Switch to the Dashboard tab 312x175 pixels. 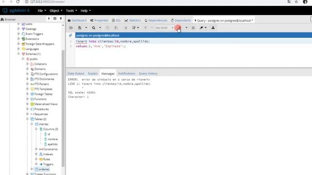point(77,20)
